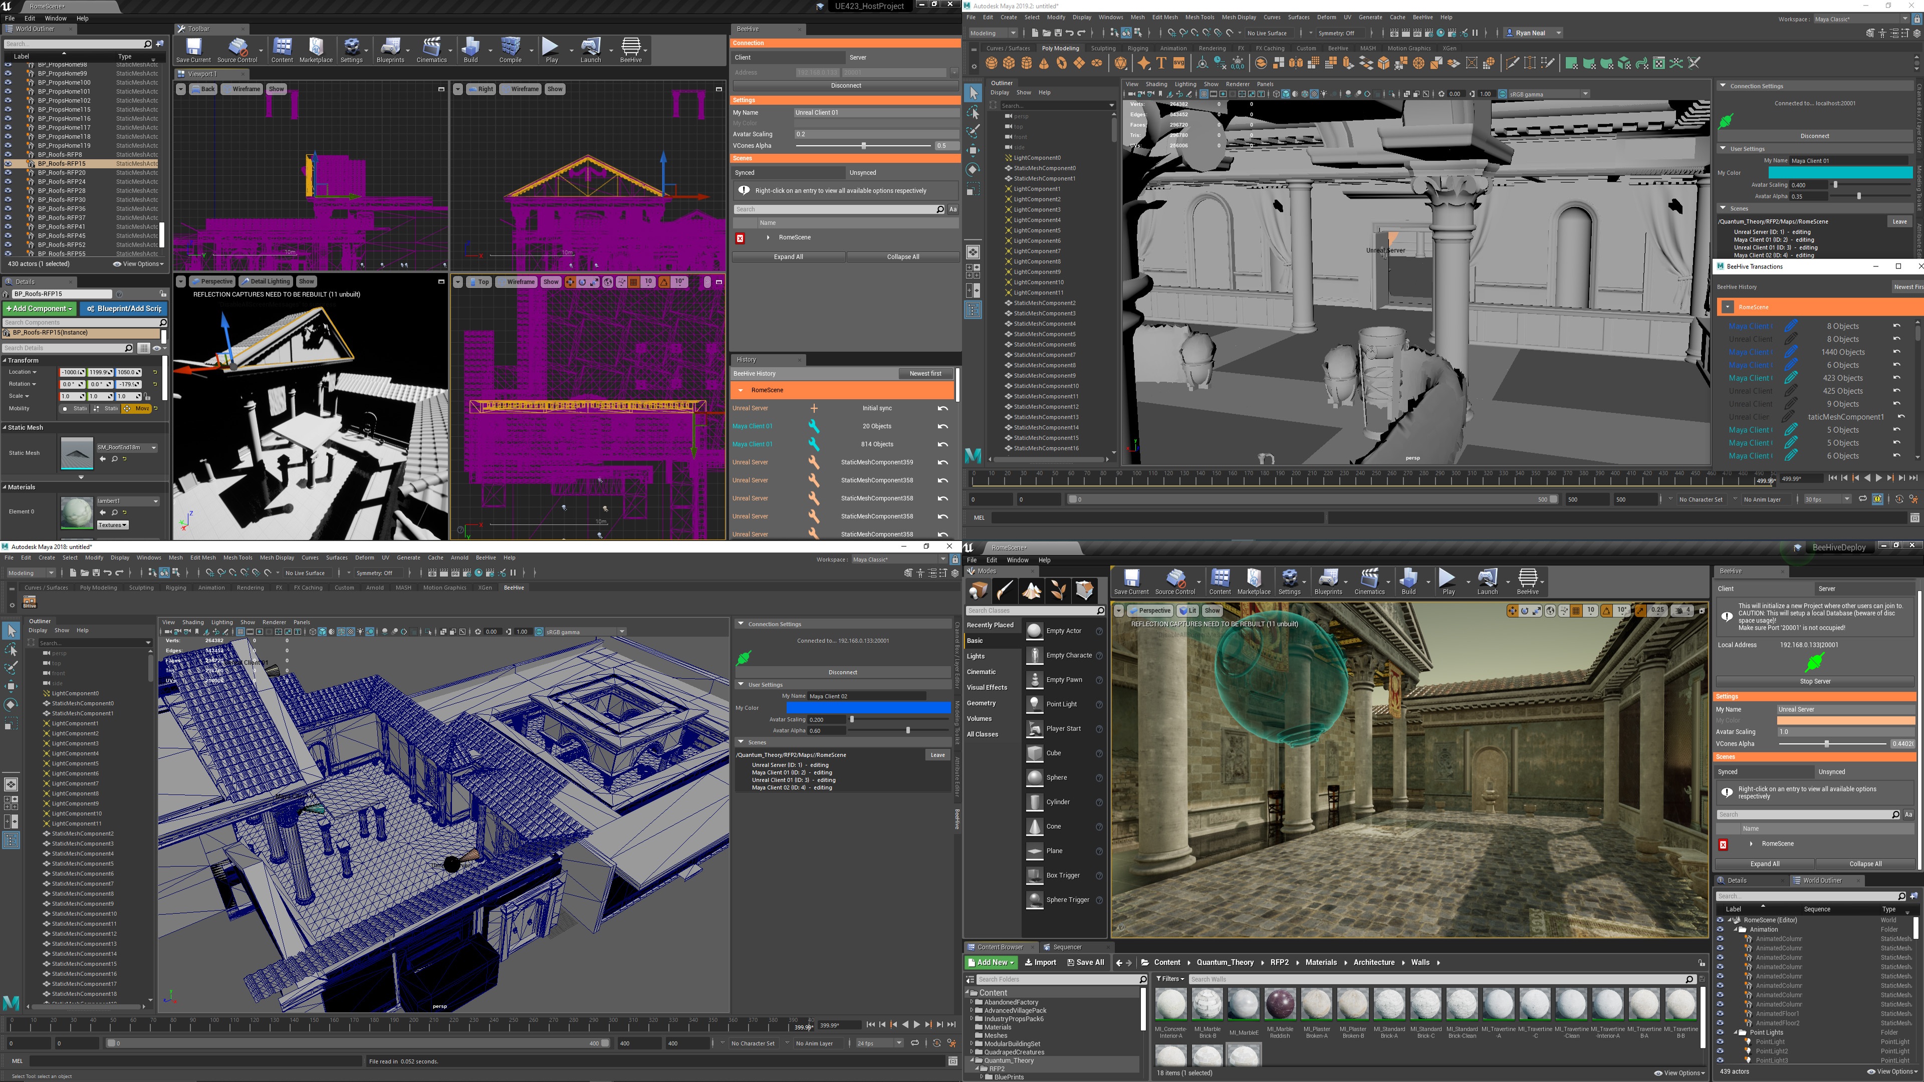The height and width of the screenshot is (1082, 1924).
Task: Click green connection plug icon in Maya 2018 BeeHive panel
Action: 743,658
